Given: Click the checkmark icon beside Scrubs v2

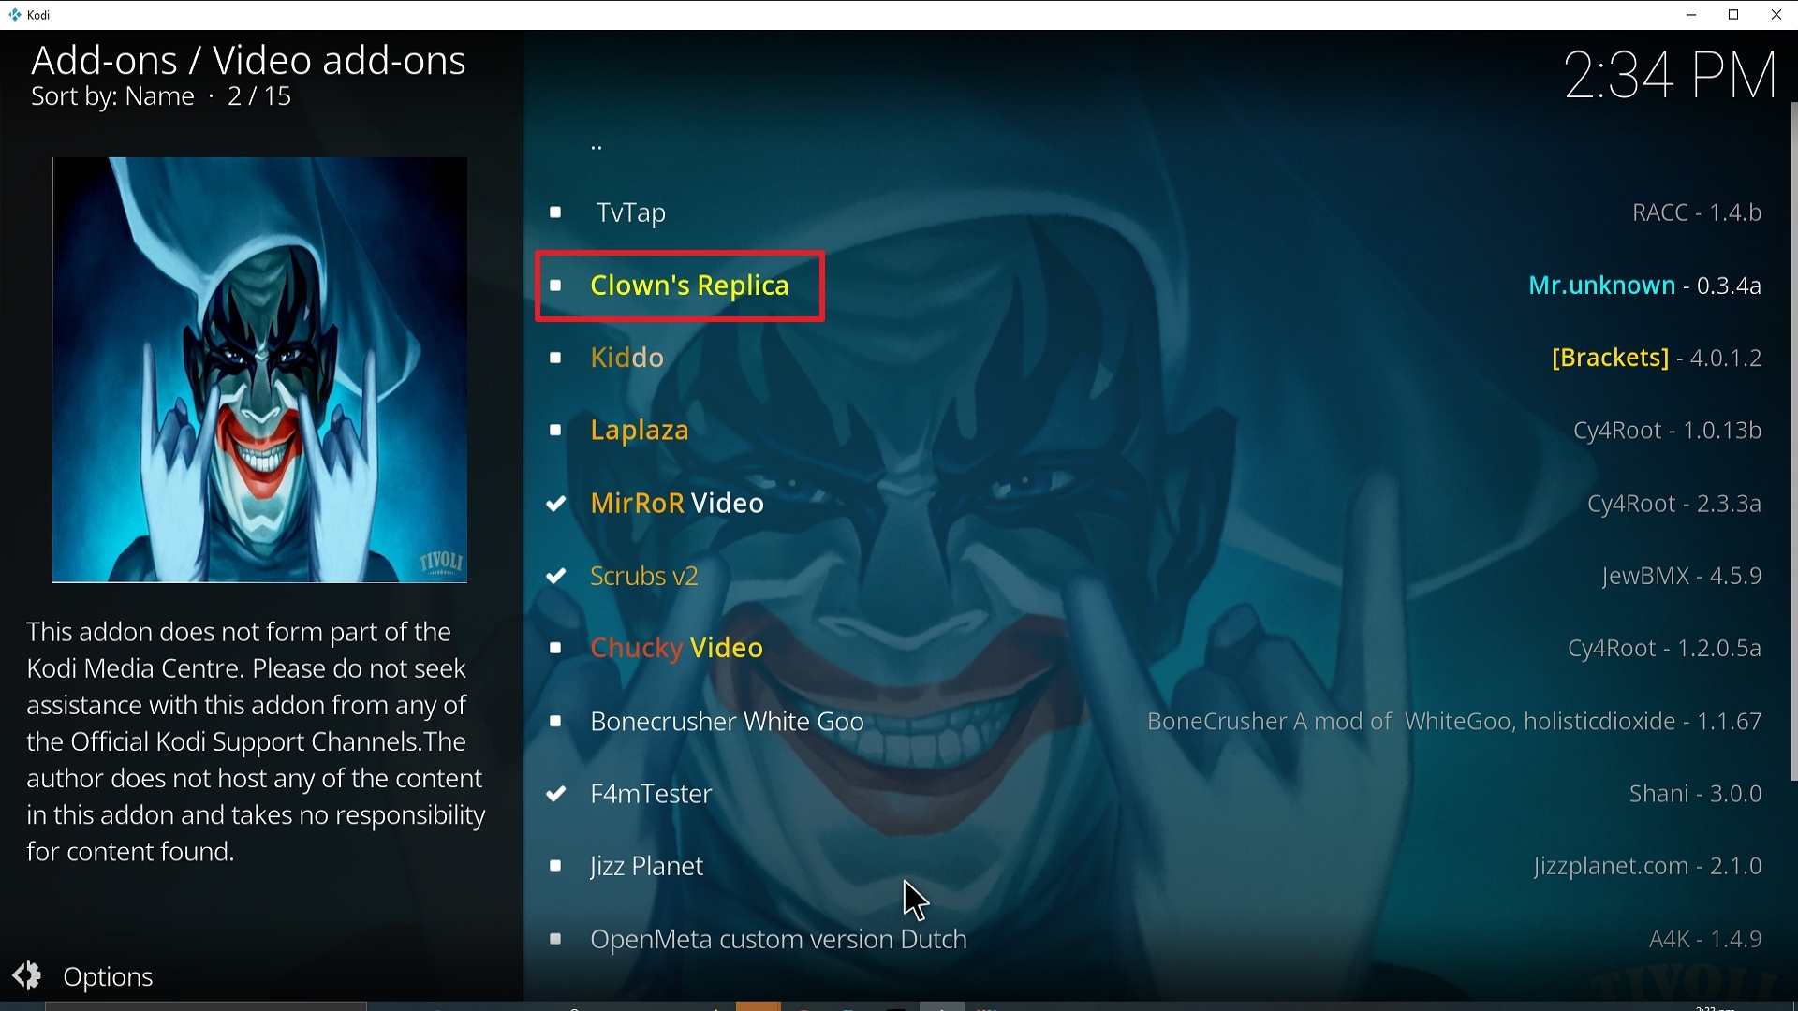Looking at the screenshot, I should pos(555,576).
